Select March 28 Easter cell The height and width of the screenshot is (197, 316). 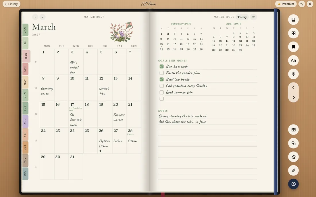[134, 140]
